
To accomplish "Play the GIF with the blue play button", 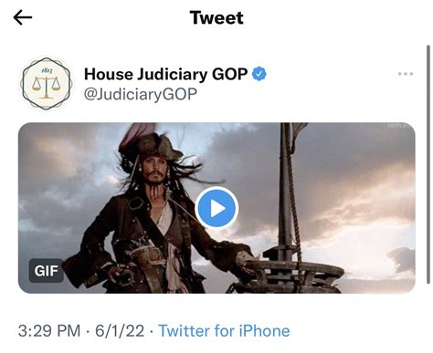I will (216, 208).
